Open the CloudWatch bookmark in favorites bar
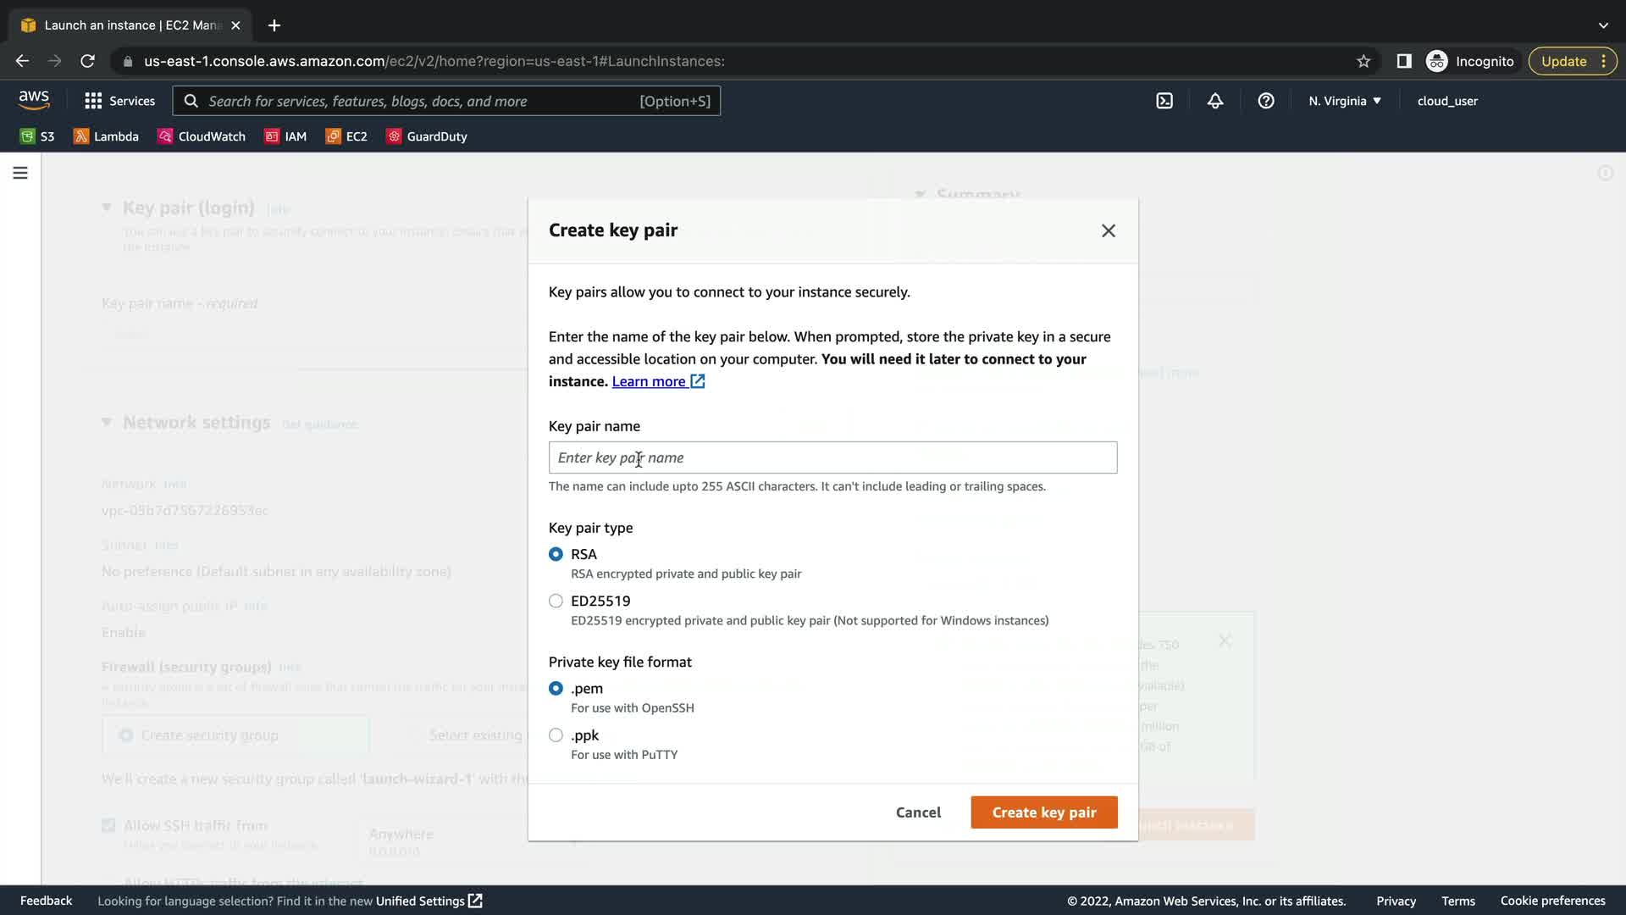This screenshot has height=915, width=1626. point(202,136)
